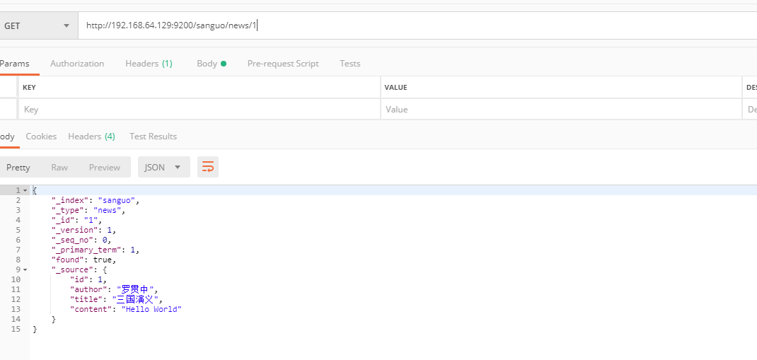Open the GET method dropdown

(39, 25)
